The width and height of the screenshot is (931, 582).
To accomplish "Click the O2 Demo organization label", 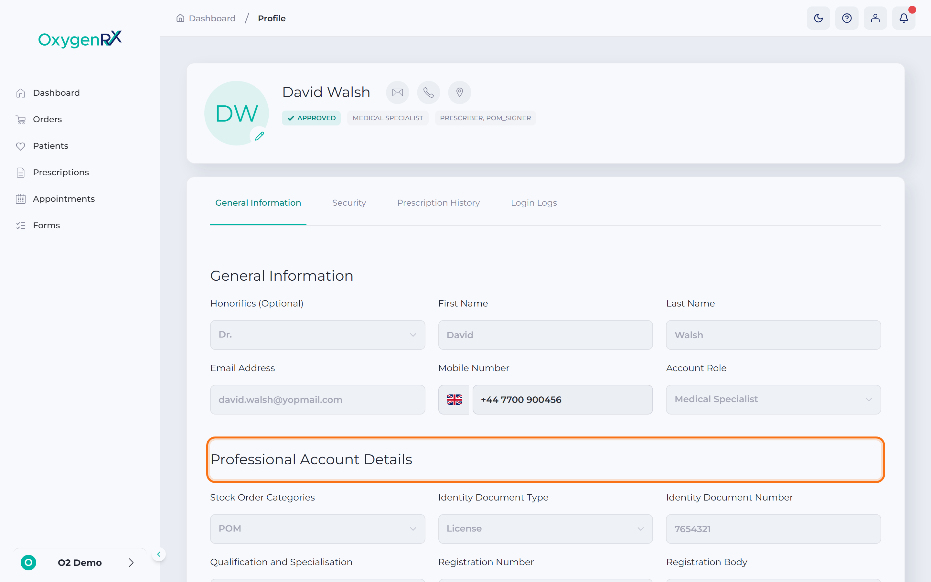I will click(80, 562).
